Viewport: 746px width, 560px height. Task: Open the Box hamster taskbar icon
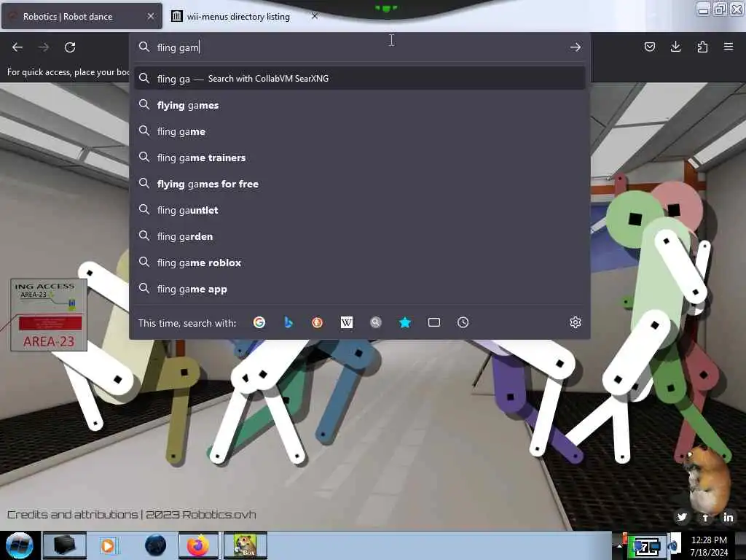click(x=246, y=545)
